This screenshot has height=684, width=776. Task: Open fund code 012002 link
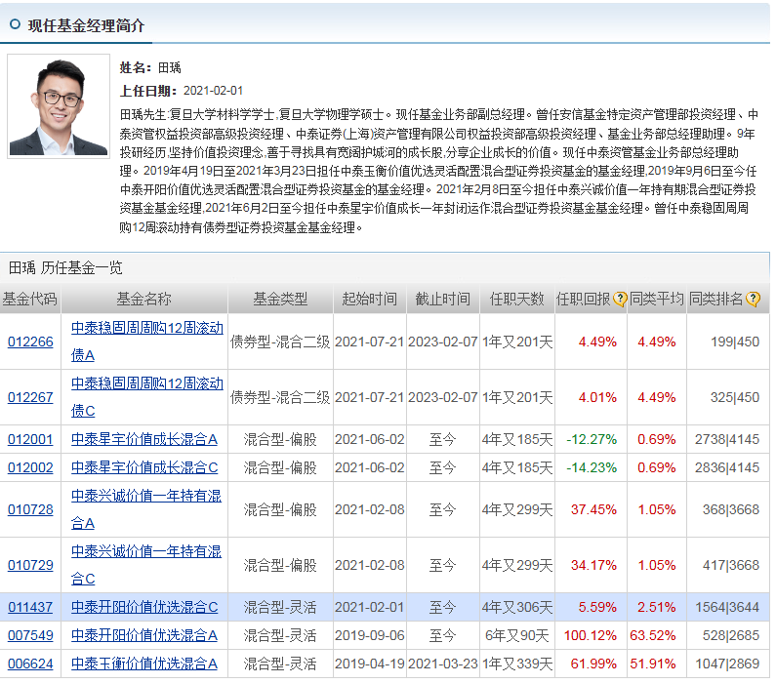click(30, 467)
